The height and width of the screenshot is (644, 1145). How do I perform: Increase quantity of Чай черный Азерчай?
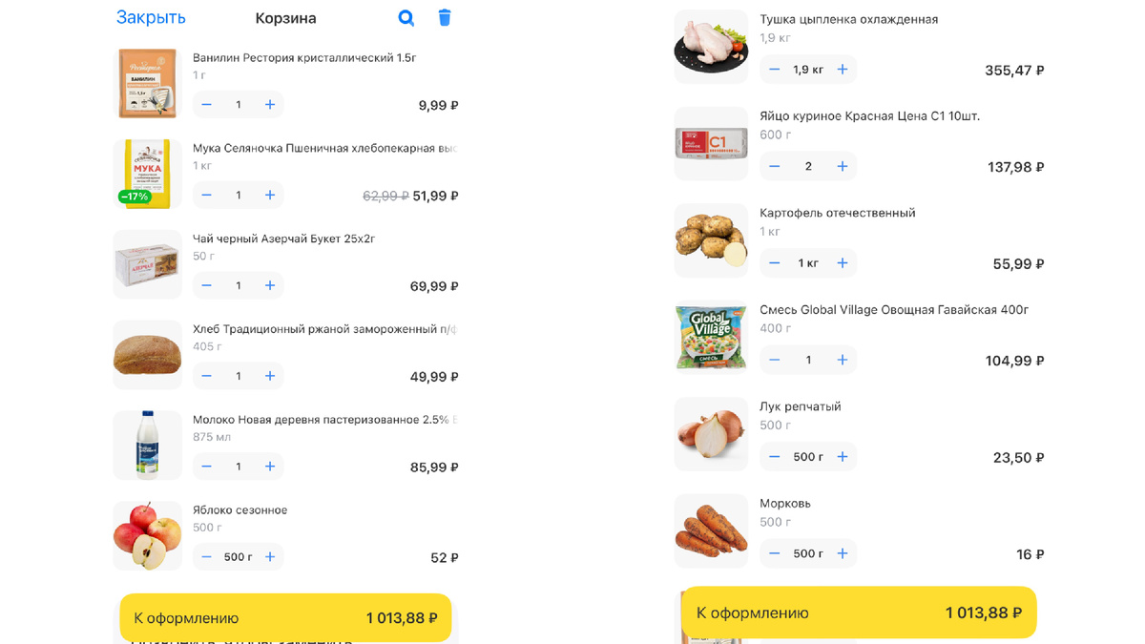coord(270,285)
